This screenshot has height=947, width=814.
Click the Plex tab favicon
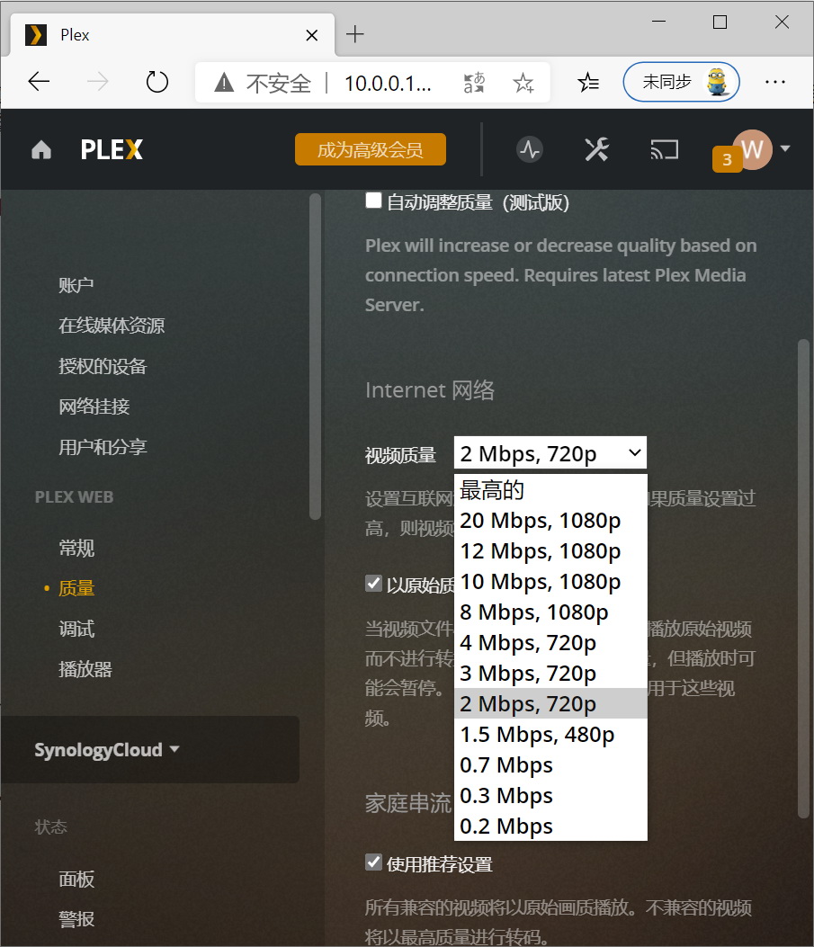pos(36,35)
